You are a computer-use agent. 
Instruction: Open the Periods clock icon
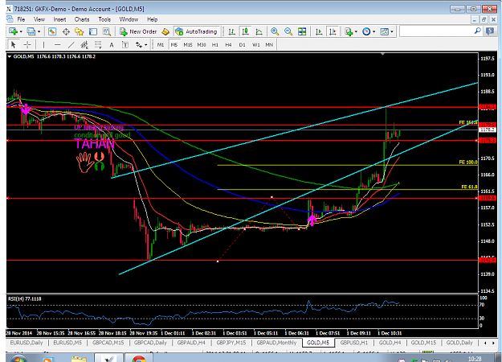pyautogui.click(x=366, y=31)
